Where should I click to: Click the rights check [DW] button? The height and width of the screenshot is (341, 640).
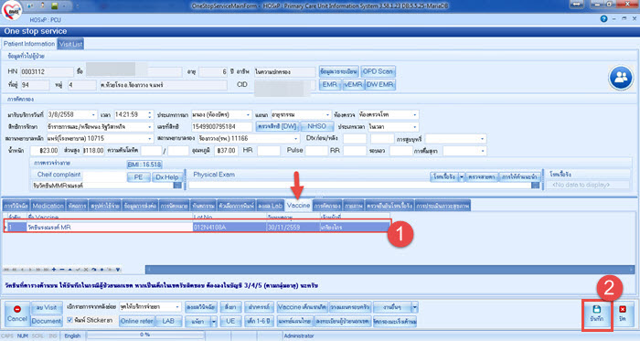(278, 126)
